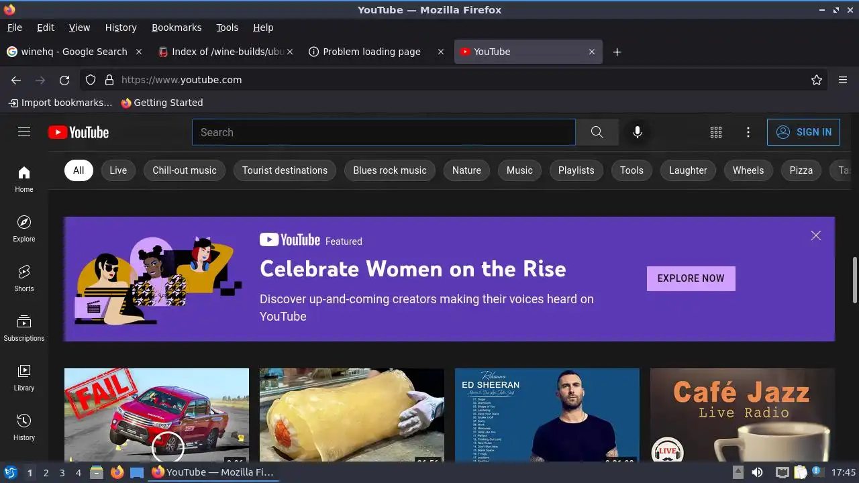Select the Pizza filter chip
859x483 pixels.
[801, 170]
